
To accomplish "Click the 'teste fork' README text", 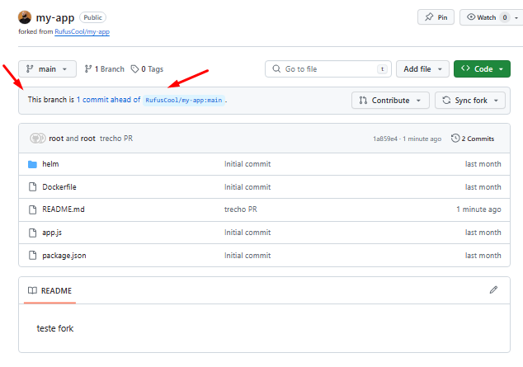I will [55, 329].
